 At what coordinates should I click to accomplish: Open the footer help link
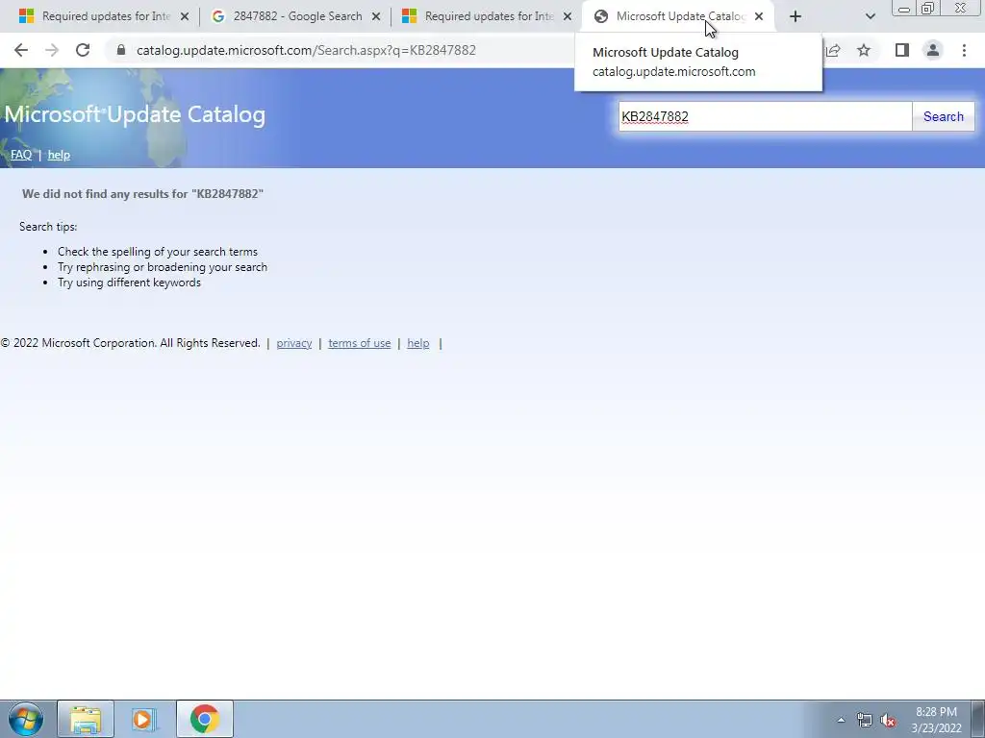(418, 343)
